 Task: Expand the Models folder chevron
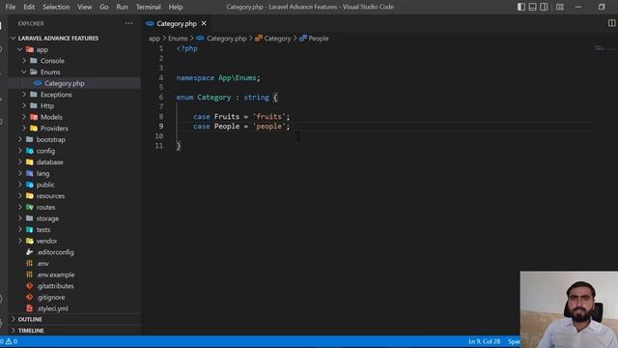[x=24, y=117]
